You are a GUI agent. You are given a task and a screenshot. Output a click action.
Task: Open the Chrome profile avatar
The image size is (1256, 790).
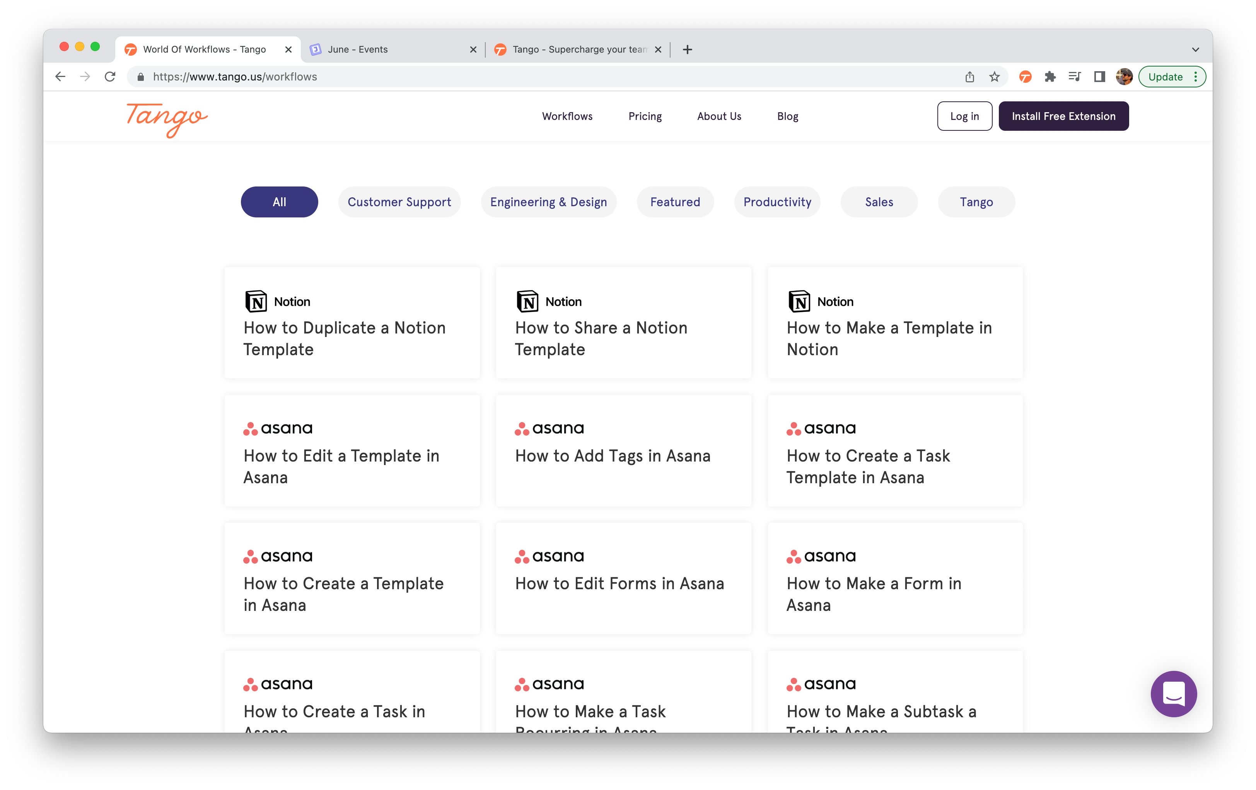coord(1124,77)
